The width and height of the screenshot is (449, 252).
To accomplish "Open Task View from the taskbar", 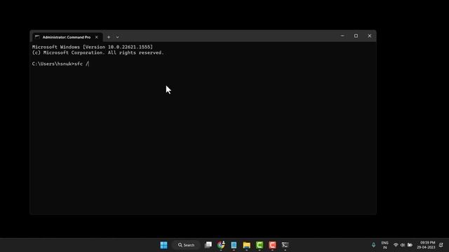I will click(208, 245).
